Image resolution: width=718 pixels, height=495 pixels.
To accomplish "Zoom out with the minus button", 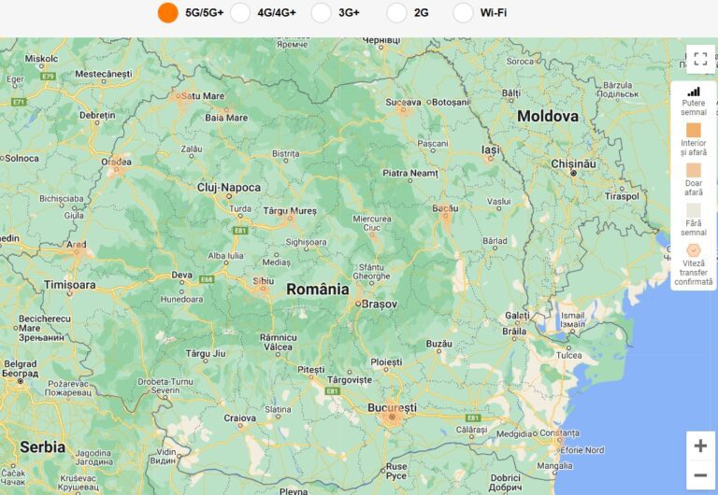I will pos(700,475).
